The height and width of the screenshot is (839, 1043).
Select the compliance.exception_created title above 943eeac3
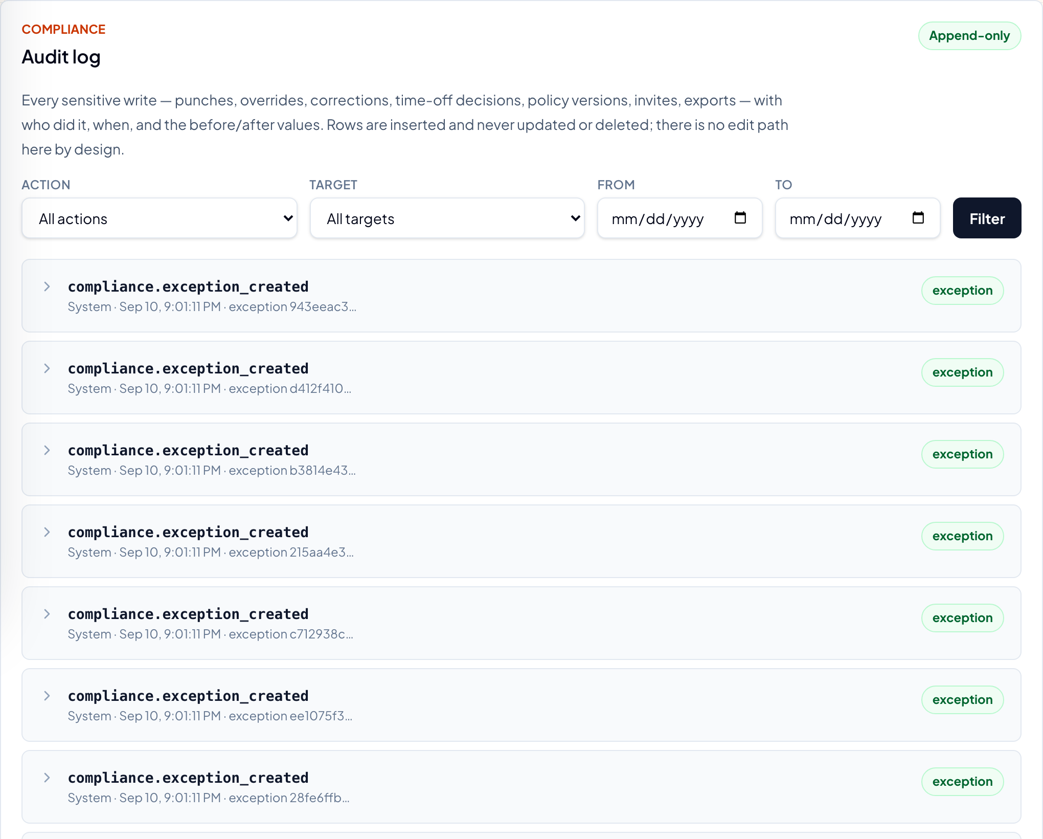tap(188, 286)
